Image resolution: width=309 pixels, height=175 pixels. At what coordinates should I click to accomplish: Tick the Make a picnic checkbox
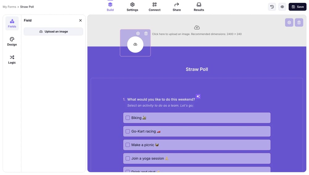point(128,145)
